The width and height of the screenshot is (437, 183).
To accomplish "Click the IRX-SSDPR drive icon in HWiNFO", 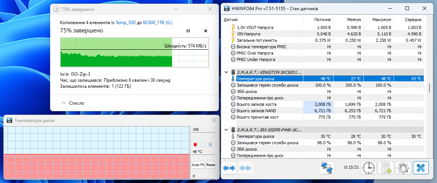I will 233,130.
